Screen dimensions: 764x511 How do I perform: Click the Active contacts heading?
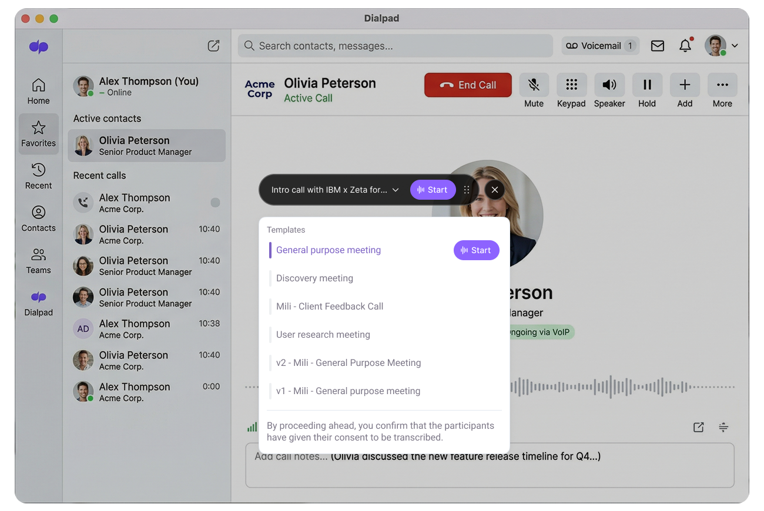(107, 119)
